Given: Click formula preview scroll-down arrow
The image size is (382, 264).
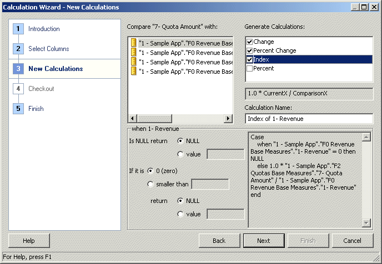Looking at the screenshot, I should point(366,223).
